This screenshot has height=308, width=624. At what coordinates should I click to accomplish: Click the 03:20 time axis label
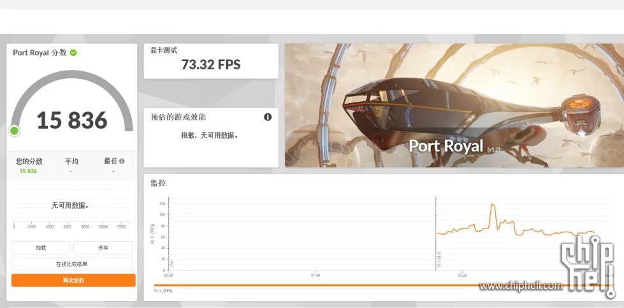462,275
